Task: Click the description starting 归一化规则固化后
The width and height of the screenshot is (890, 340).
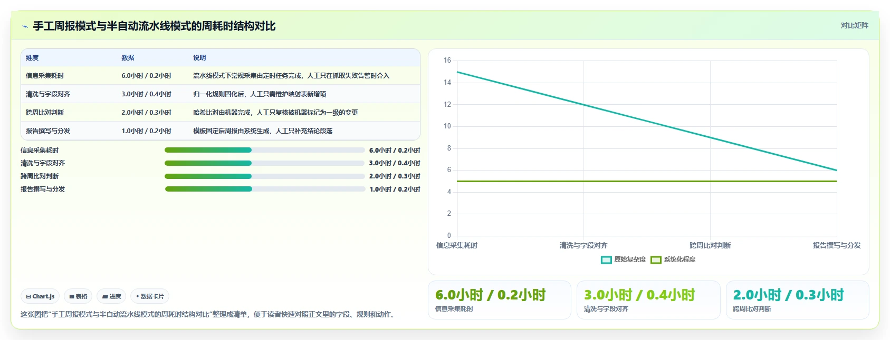Action: 260,94
